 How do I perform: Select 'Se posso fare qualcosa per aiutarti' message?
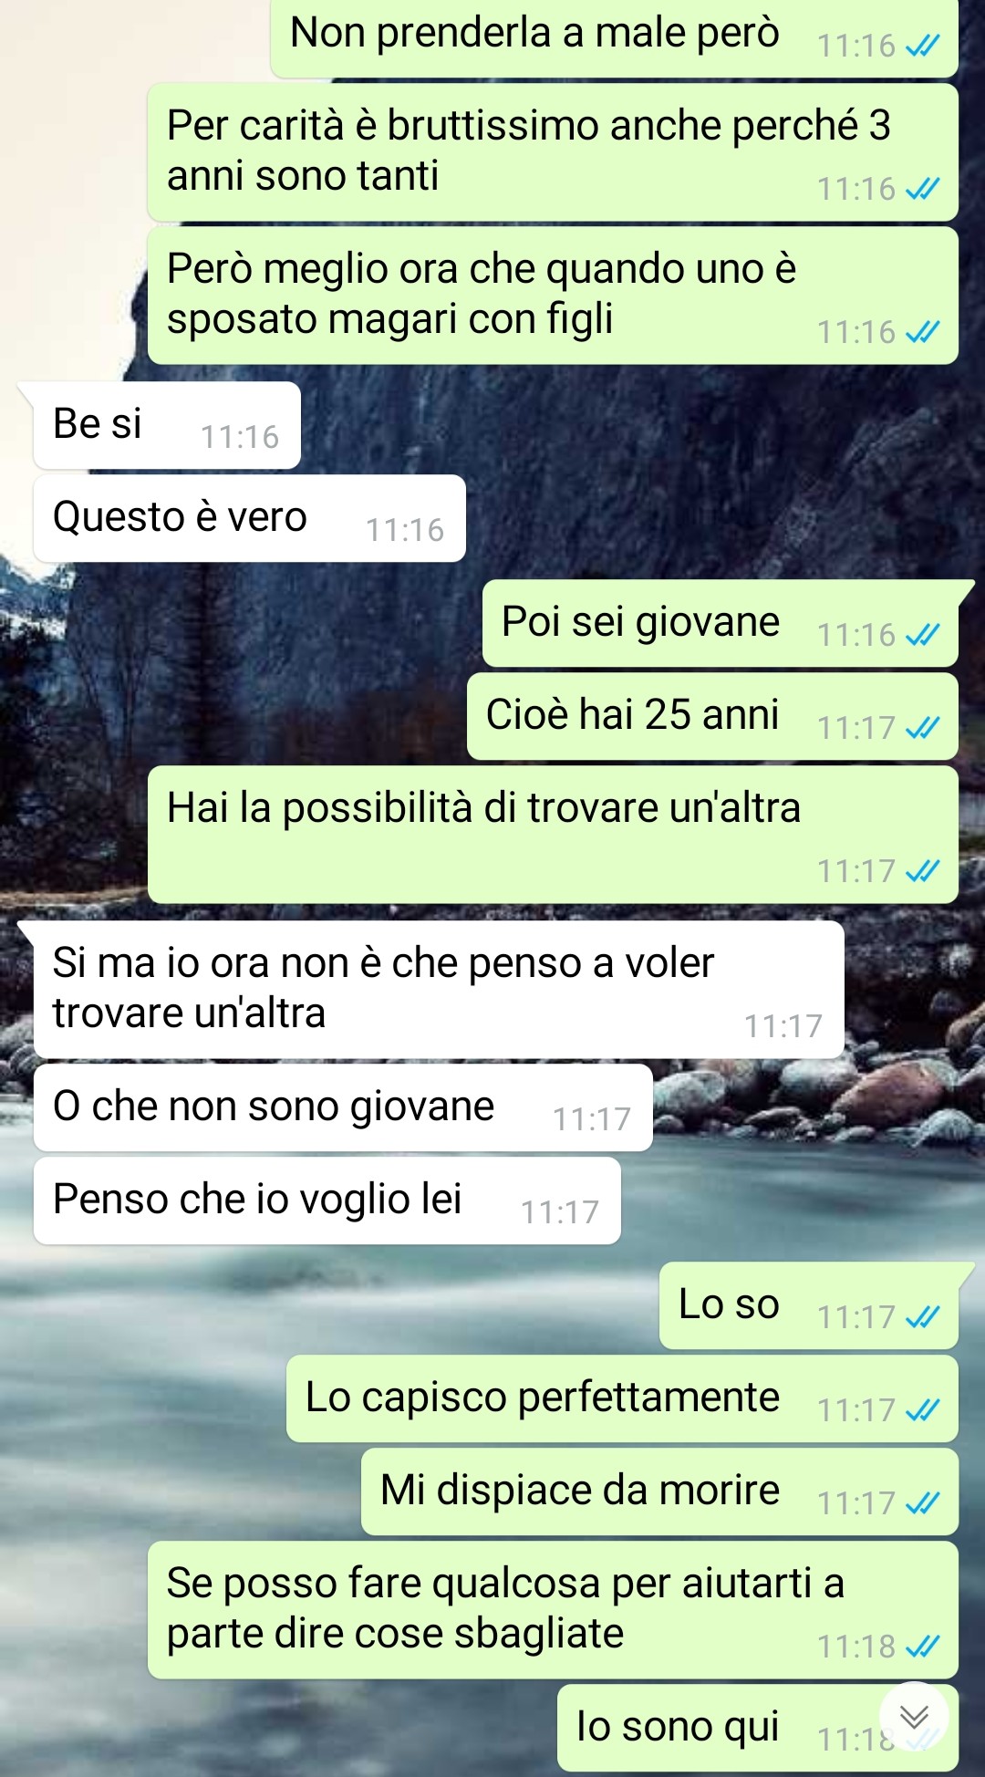point(553,1610)
